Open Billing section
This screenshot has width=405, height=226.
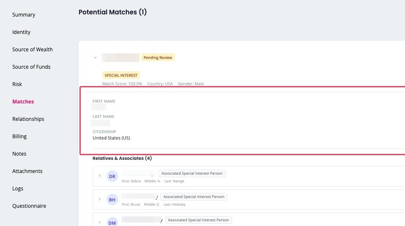20,137
